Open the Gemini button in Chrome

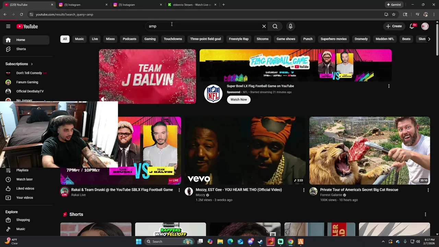click(x=393, y=5)
